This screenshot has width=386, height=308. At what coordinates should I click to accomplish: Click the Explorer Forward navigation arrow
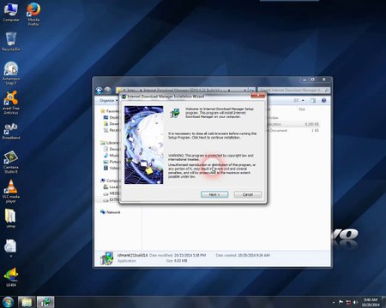point(107,91)
